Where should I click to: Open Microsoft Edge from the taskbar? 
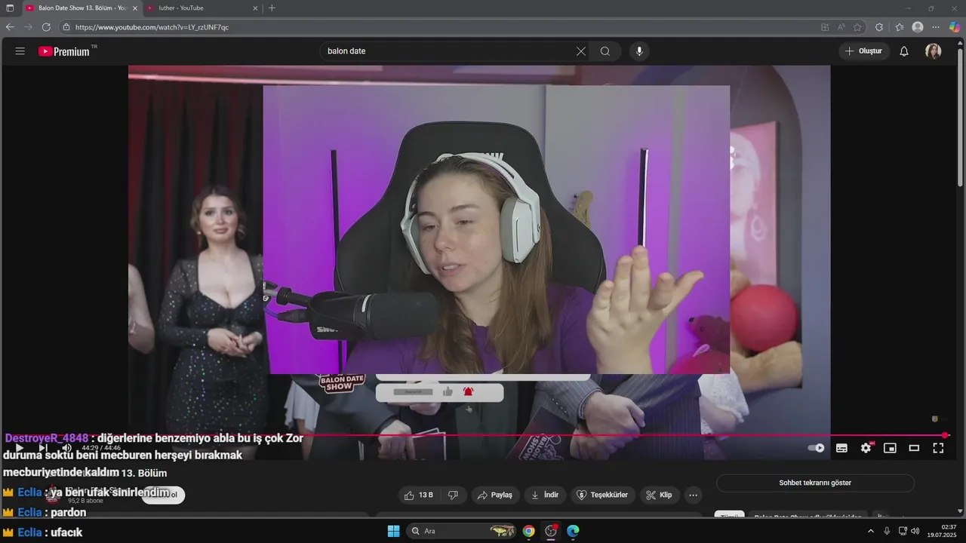pos(574,531)
